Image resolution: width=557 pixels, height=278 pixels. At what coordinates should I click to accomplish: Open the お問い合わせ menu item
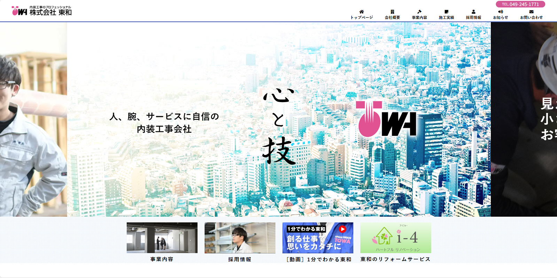click(531, 17)
